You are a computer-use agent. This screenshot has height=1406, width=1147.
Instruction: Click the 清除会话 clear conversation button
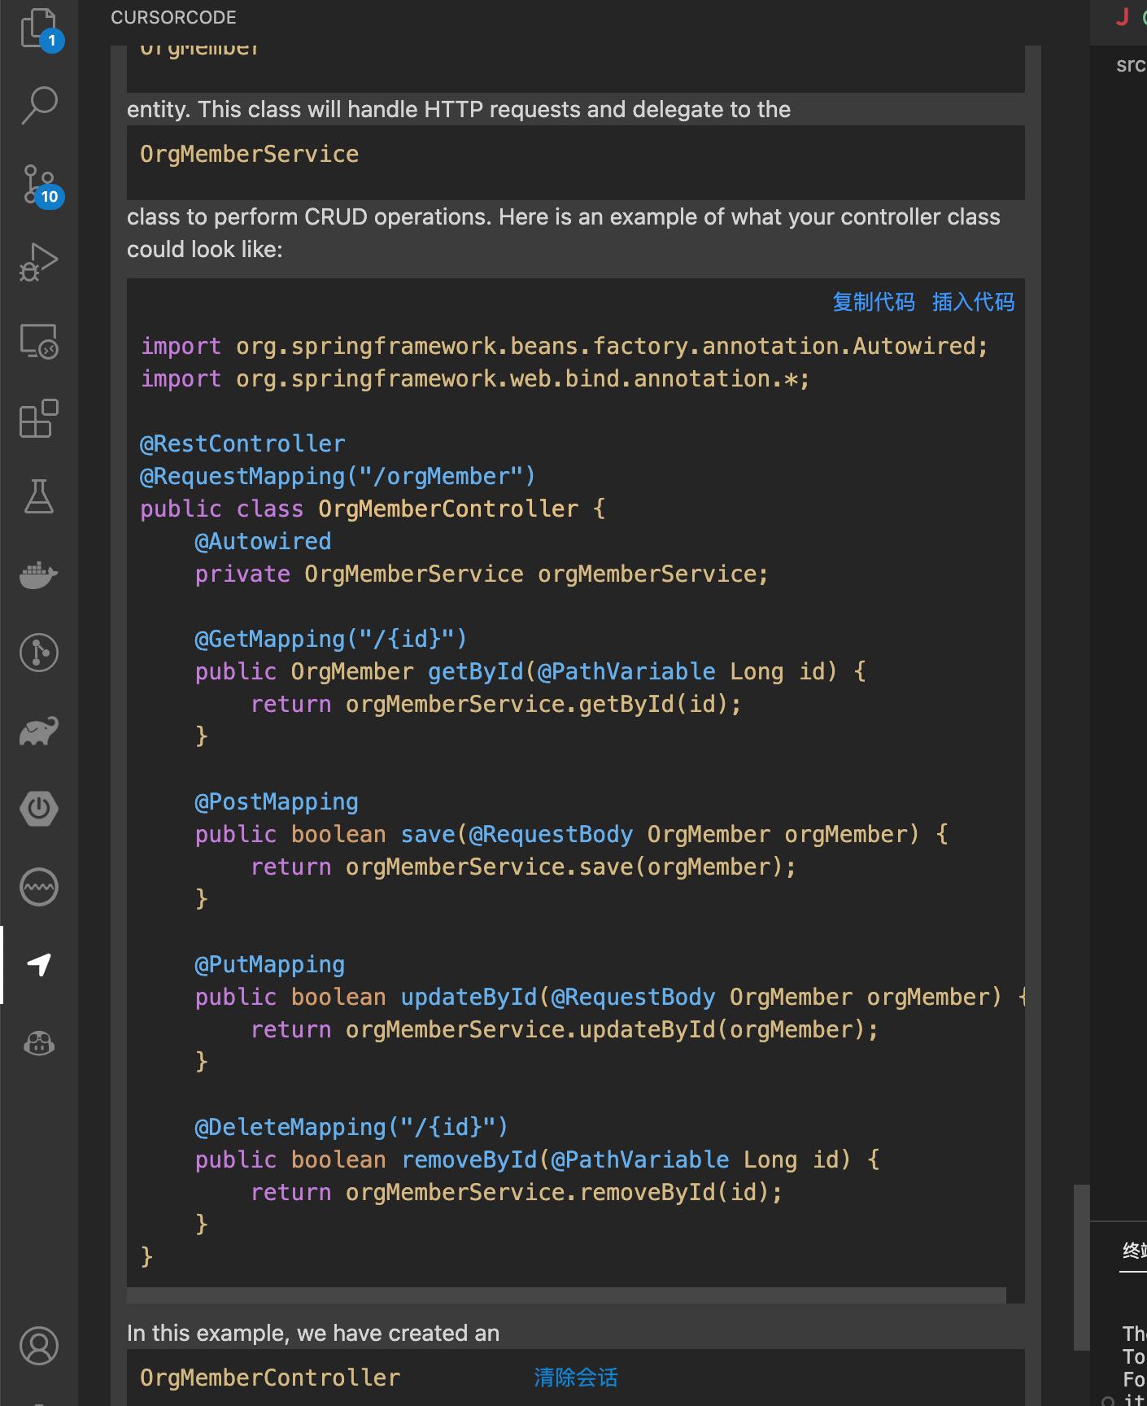click(x=575, y=1378)
